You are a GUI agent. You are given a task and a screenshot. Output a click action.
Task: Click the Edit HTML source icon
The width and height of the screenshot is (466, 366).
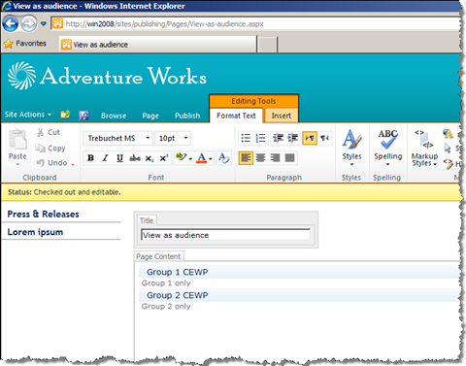[449, 163]
